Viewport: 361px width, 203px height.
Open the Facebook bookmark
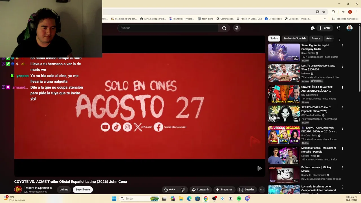click(x=273, y=19)
